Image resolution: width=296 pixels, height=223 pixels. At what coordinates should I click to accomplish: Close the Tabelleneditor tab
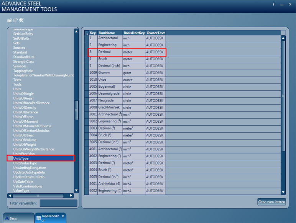63,216
